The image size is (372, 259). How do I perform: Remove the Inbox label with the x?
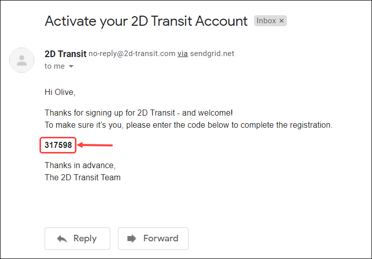click(x=281, y=21)
